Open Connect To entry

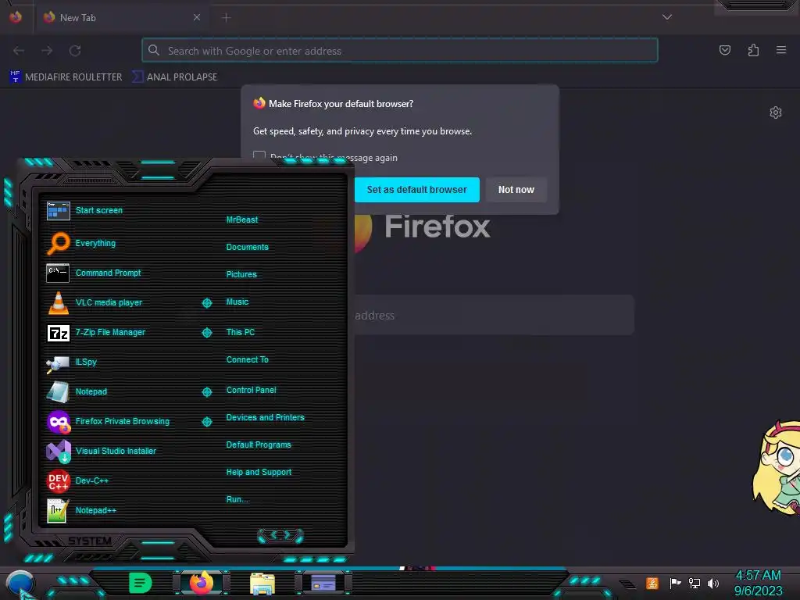pos(248,359)
